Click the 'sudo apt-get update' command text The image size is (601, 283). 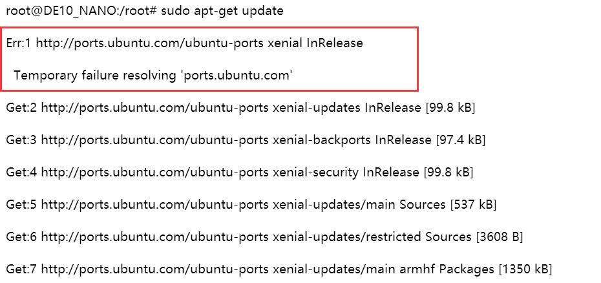[x=222, y=11]
